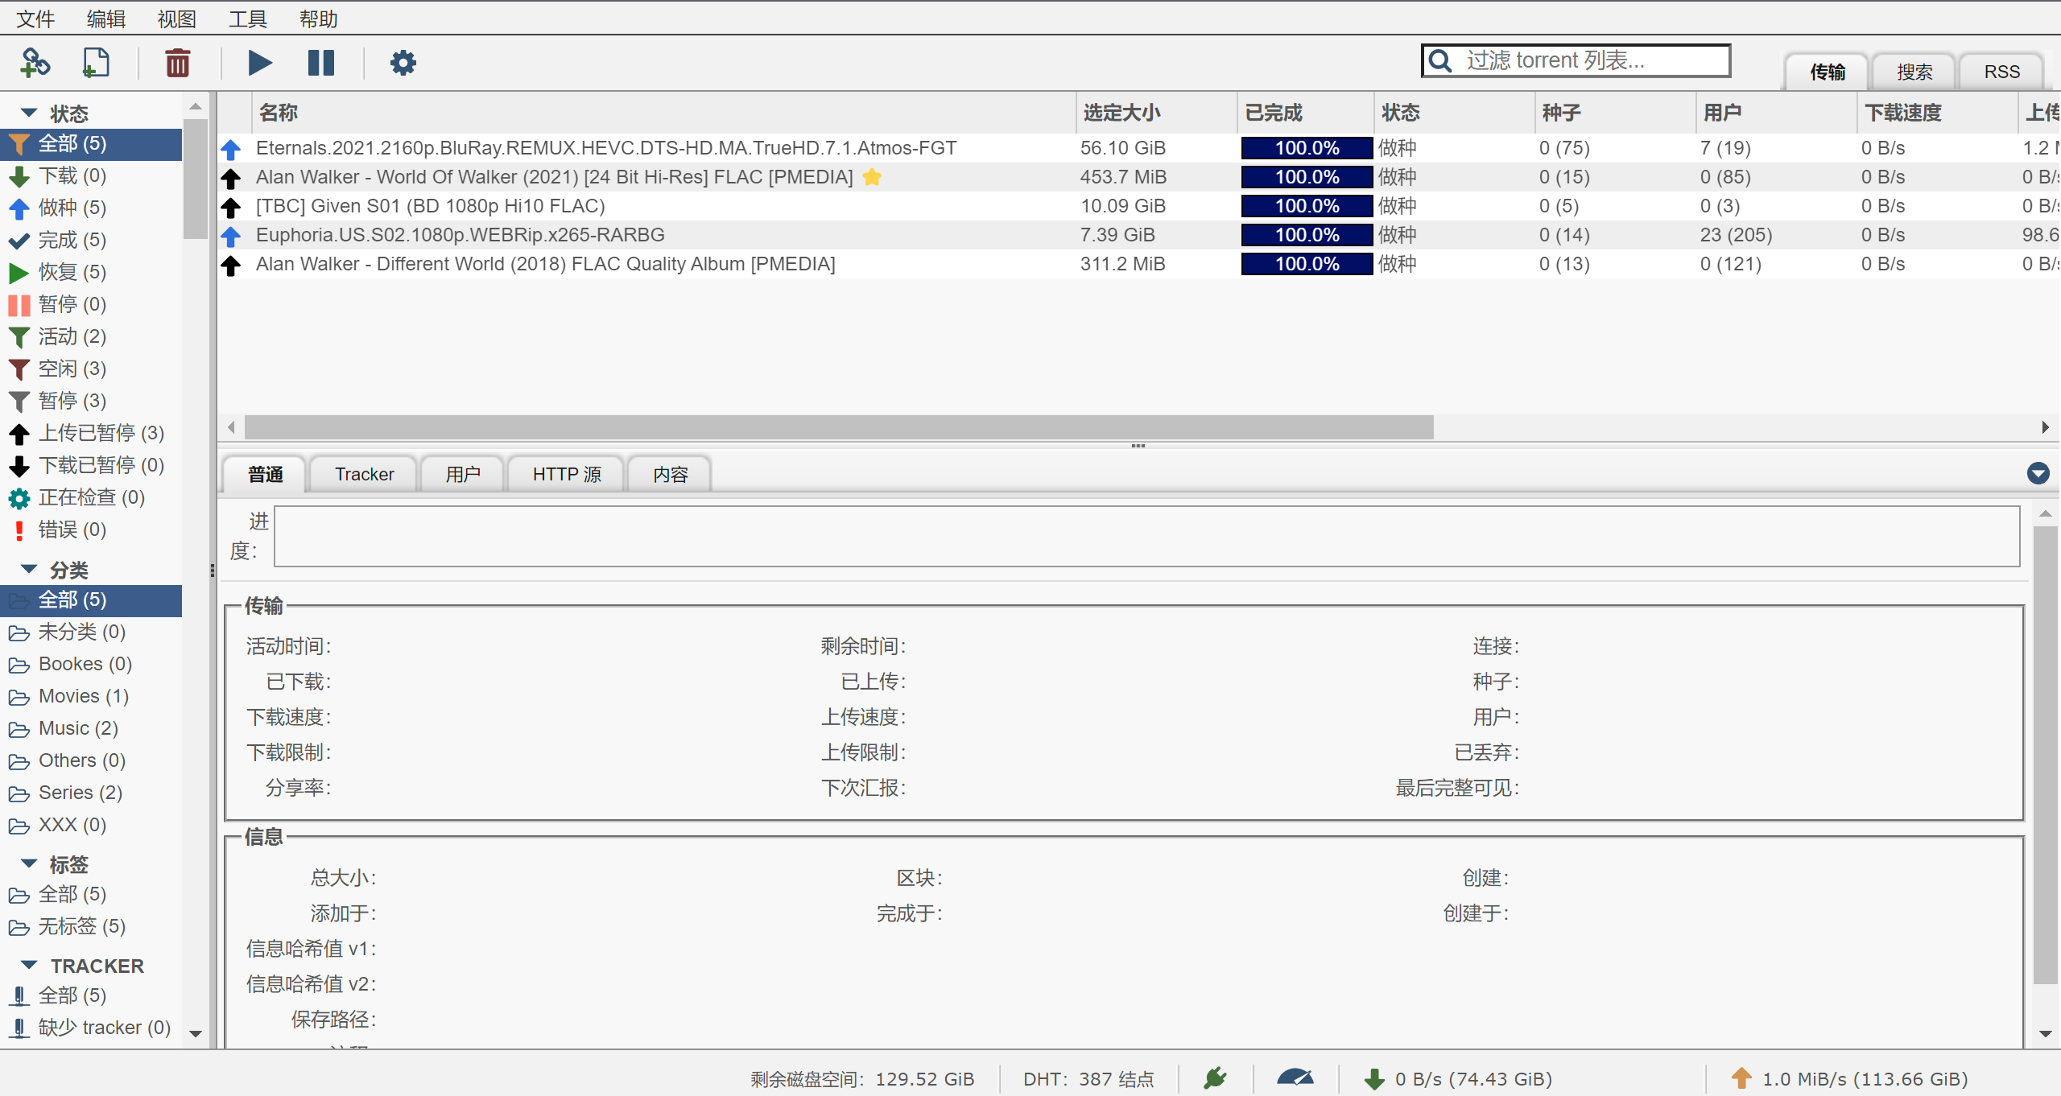Click Eternals torrent progress bar

click(x=1306, y=148)
